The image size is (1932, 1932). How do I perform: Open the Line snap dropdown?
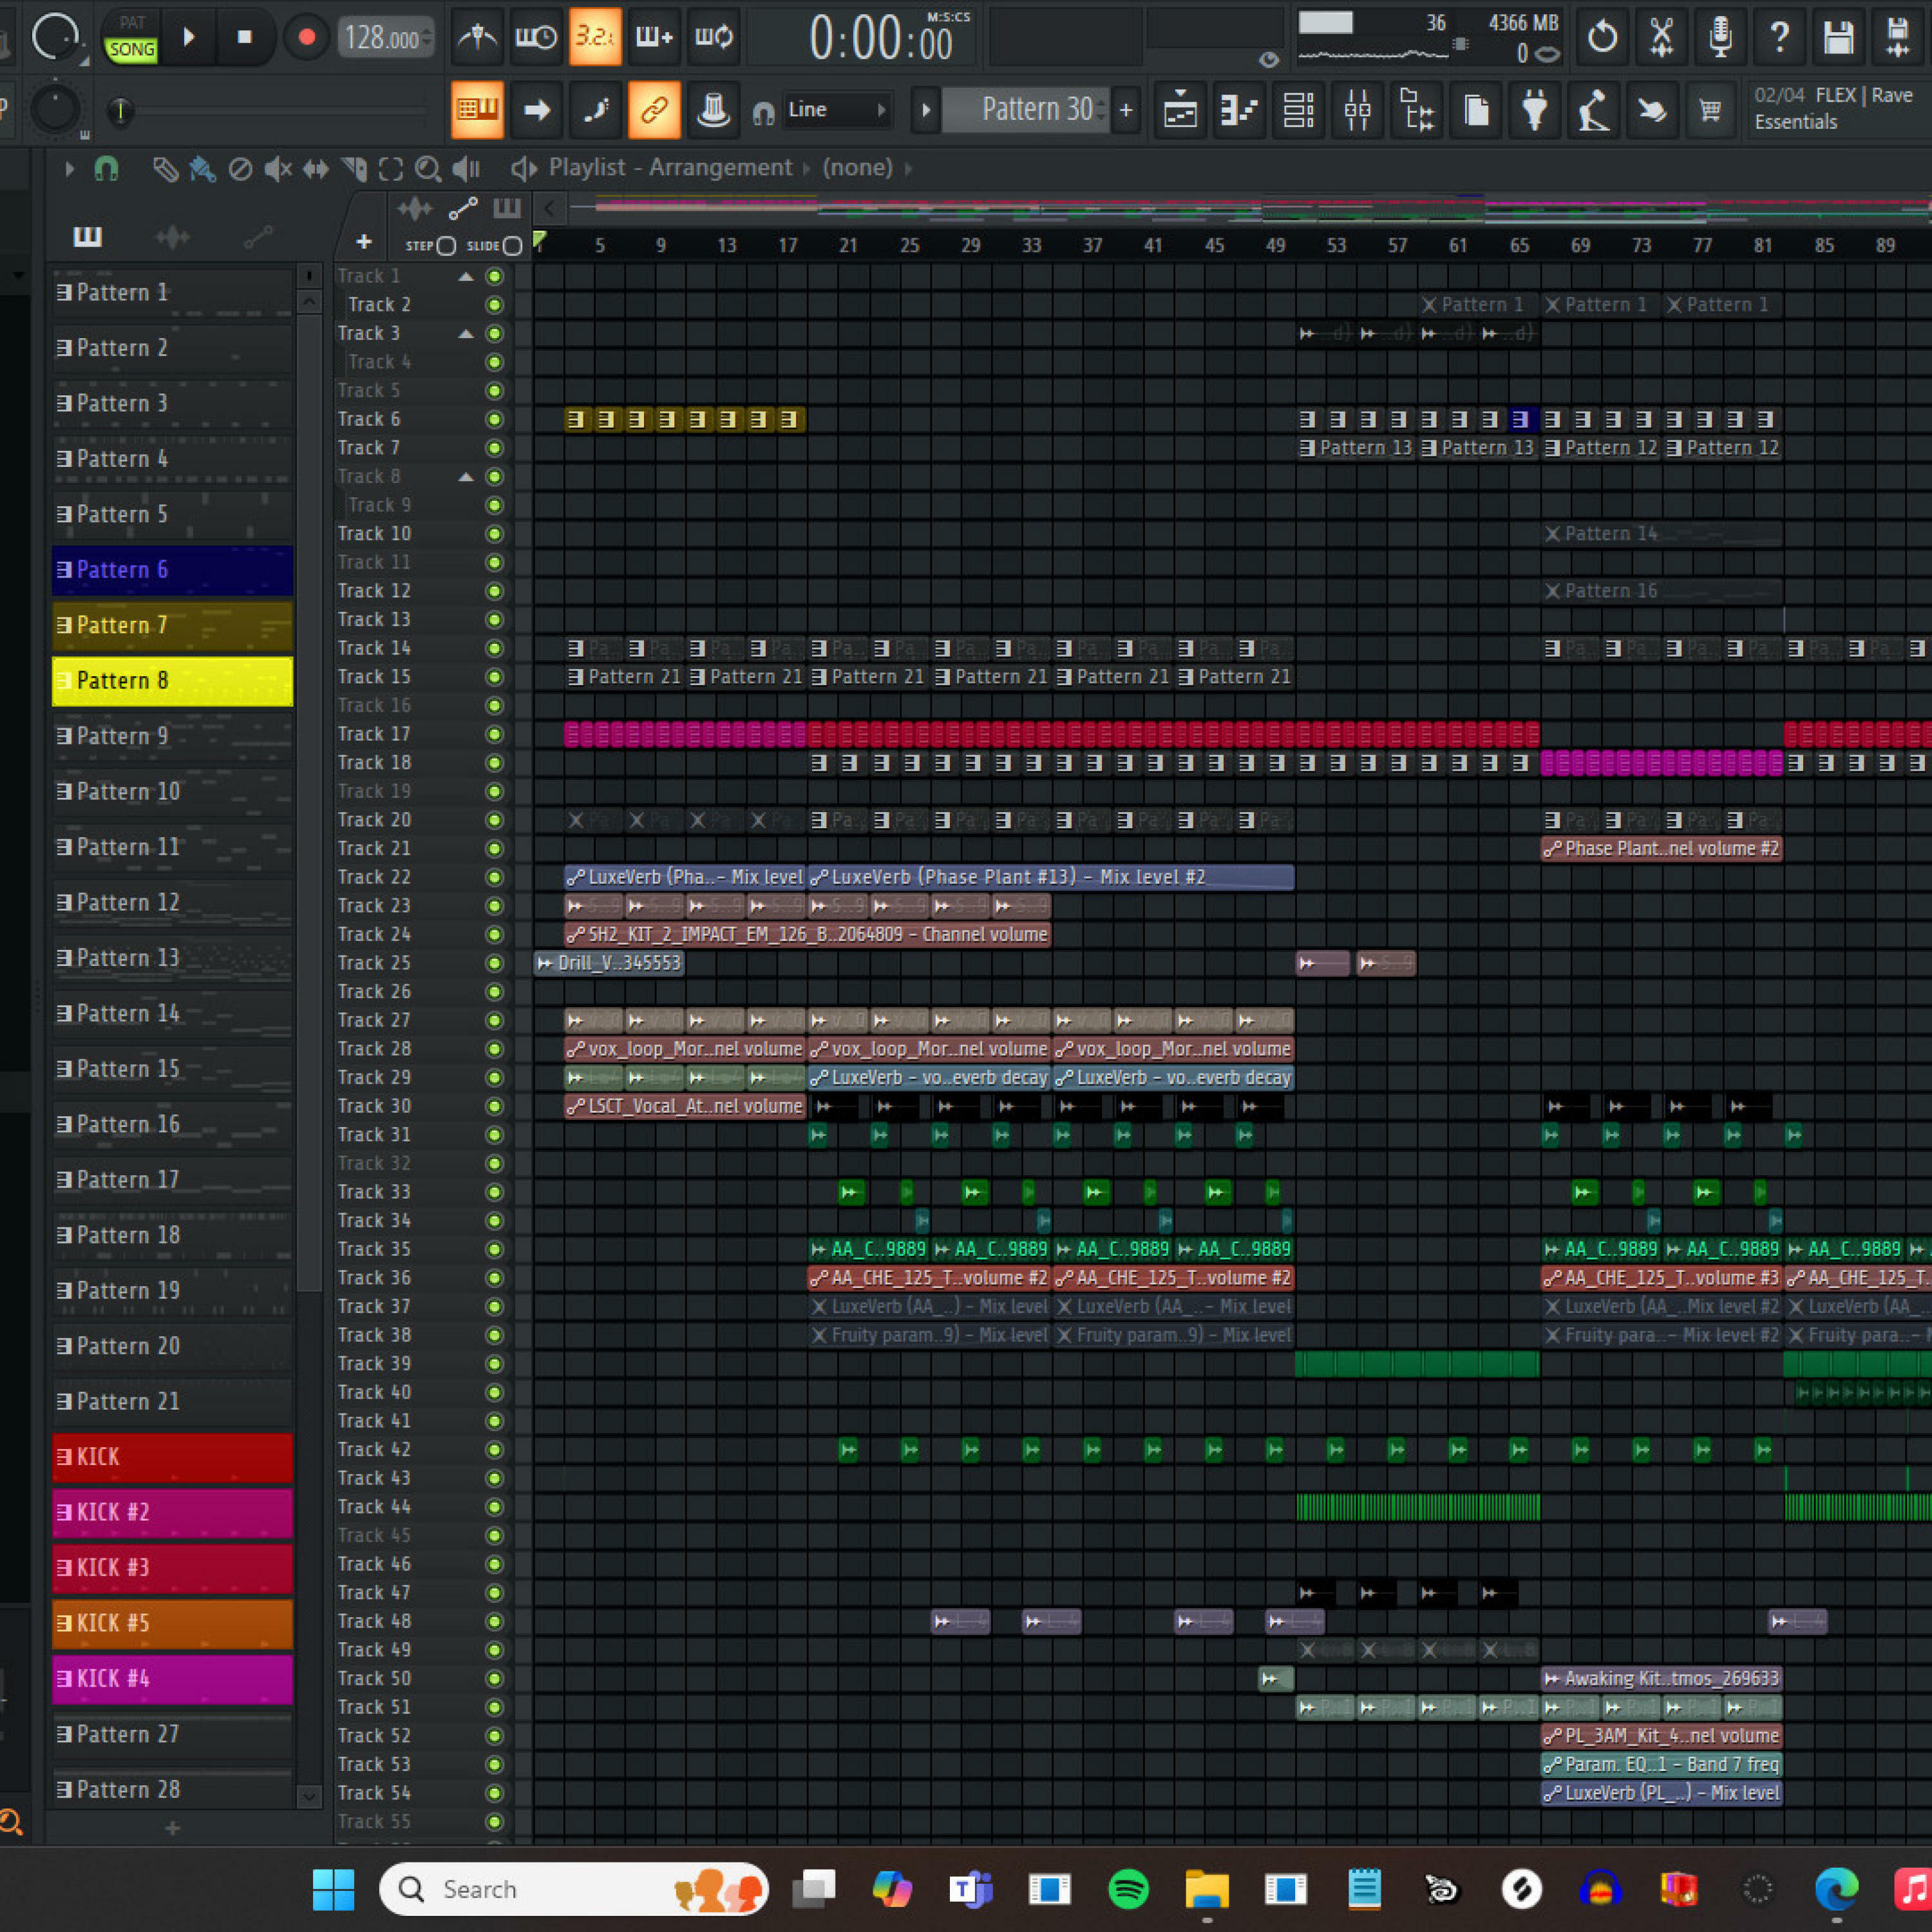tap(835, 110)
